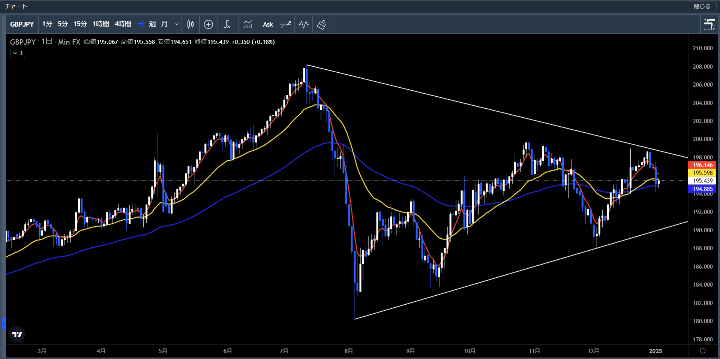Toggle the Ask price display

[x=268, y=24]
